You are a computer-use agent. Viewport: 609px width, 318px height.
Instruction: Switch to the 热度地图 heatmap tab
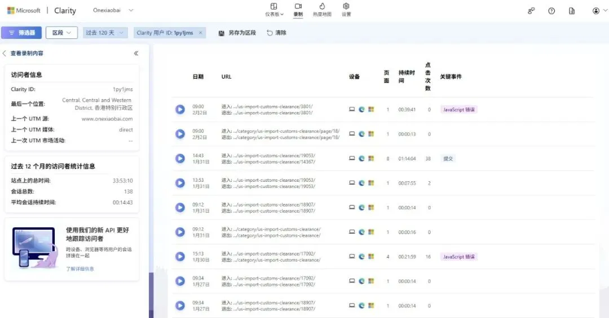click(x=323, y=10)
